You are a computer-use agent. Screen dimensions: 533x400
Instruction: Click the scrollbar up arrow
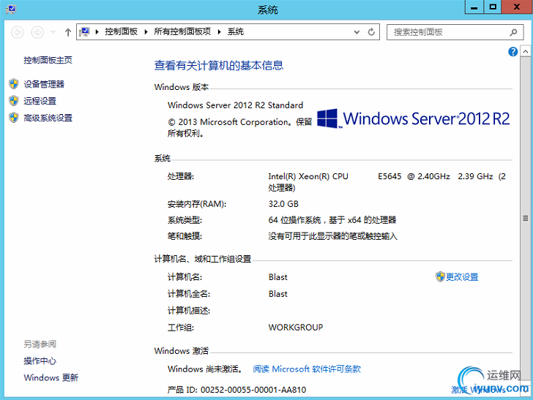click(x=526, y=52)
